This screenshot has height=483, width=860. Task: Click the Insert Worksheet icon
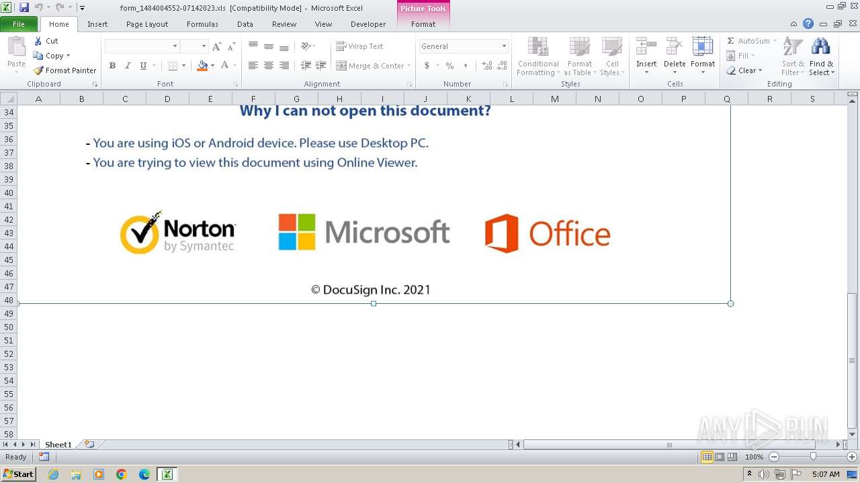[x=89, y=444]
